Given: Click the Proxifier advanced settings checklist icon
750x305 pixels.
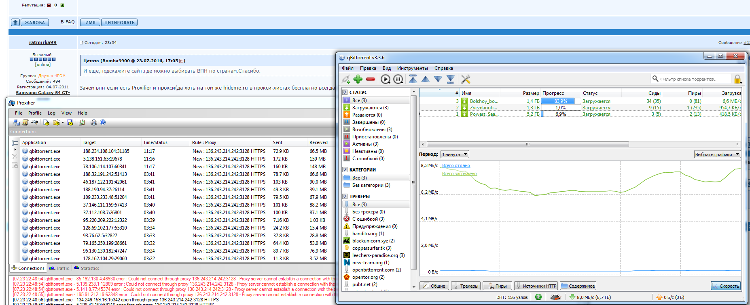Looking at the screenshot, I should click(x=81, y=122).
